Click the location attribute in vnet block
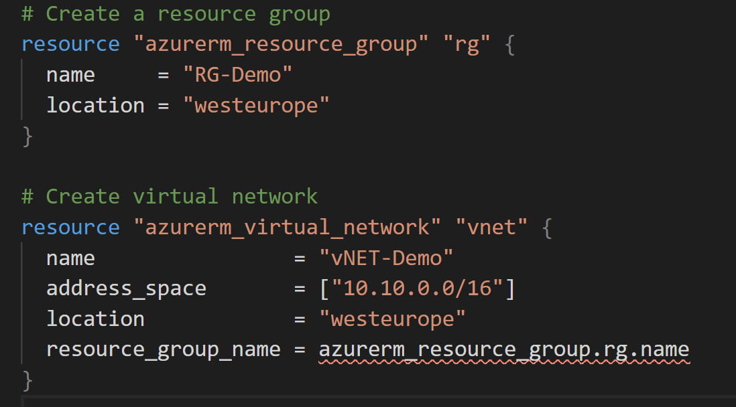Viewport: 736px width, 407px height. [95, 319]
